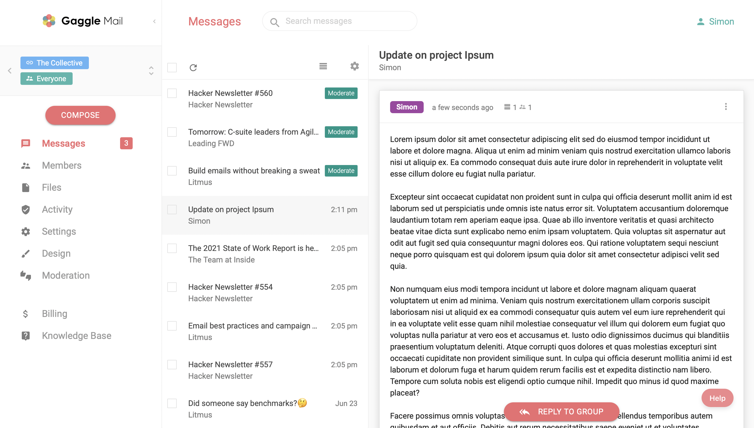
Task: Click the gear icon above the message list
Action: point(354,66)
